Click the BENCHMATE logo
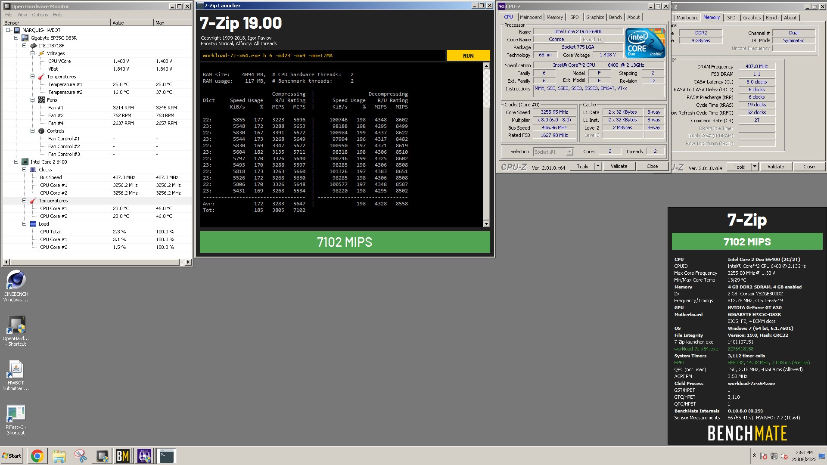 point(747,433)
